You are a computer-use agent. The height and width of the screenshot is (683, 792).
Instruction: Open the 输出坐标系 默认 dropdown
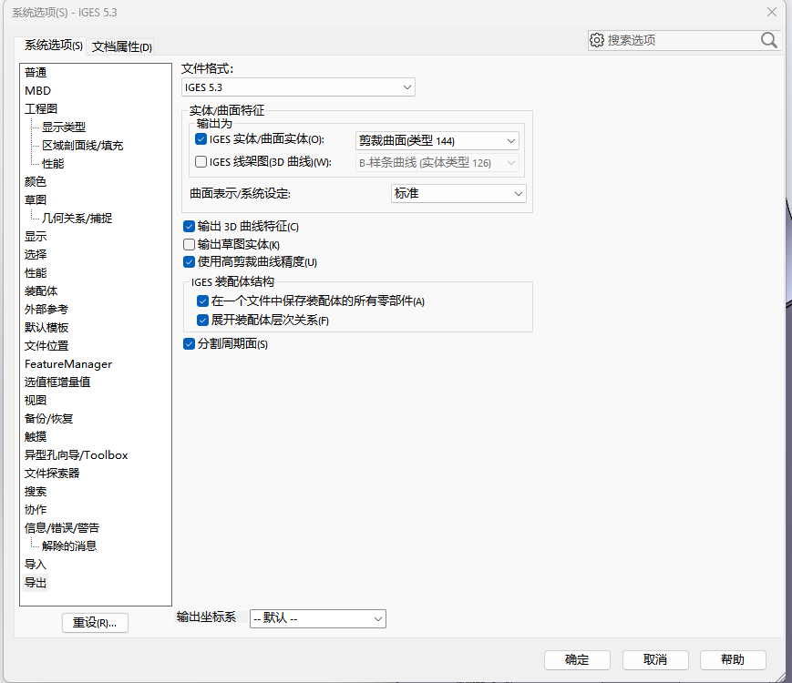coord(318,619)
